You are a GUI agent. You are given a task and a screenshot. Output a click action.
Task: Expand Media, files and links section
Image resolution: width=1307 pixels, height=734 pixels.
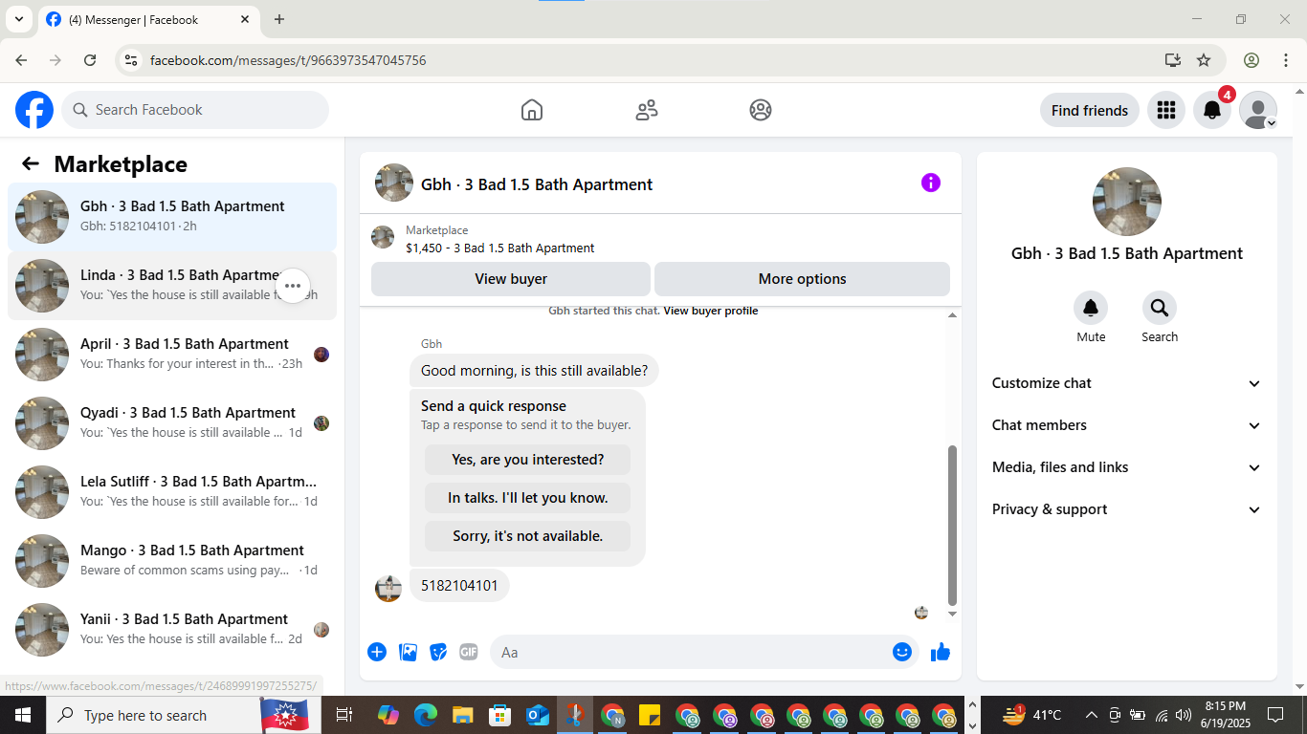tap(1127, 467)
